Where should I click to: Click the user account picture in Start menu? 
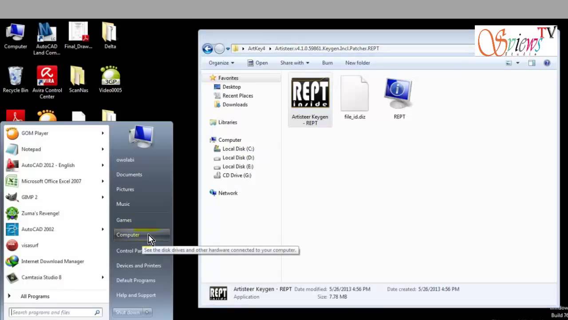[x=141, y=137]
